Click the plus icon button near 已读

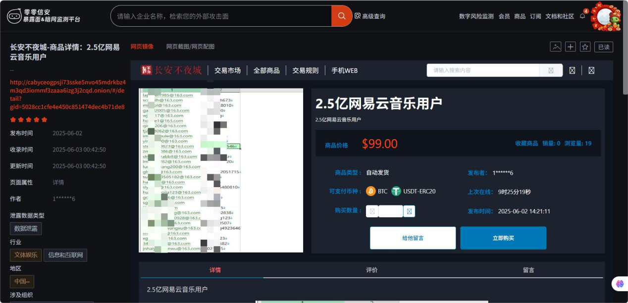pyautogui.click(x=571, y=47)
